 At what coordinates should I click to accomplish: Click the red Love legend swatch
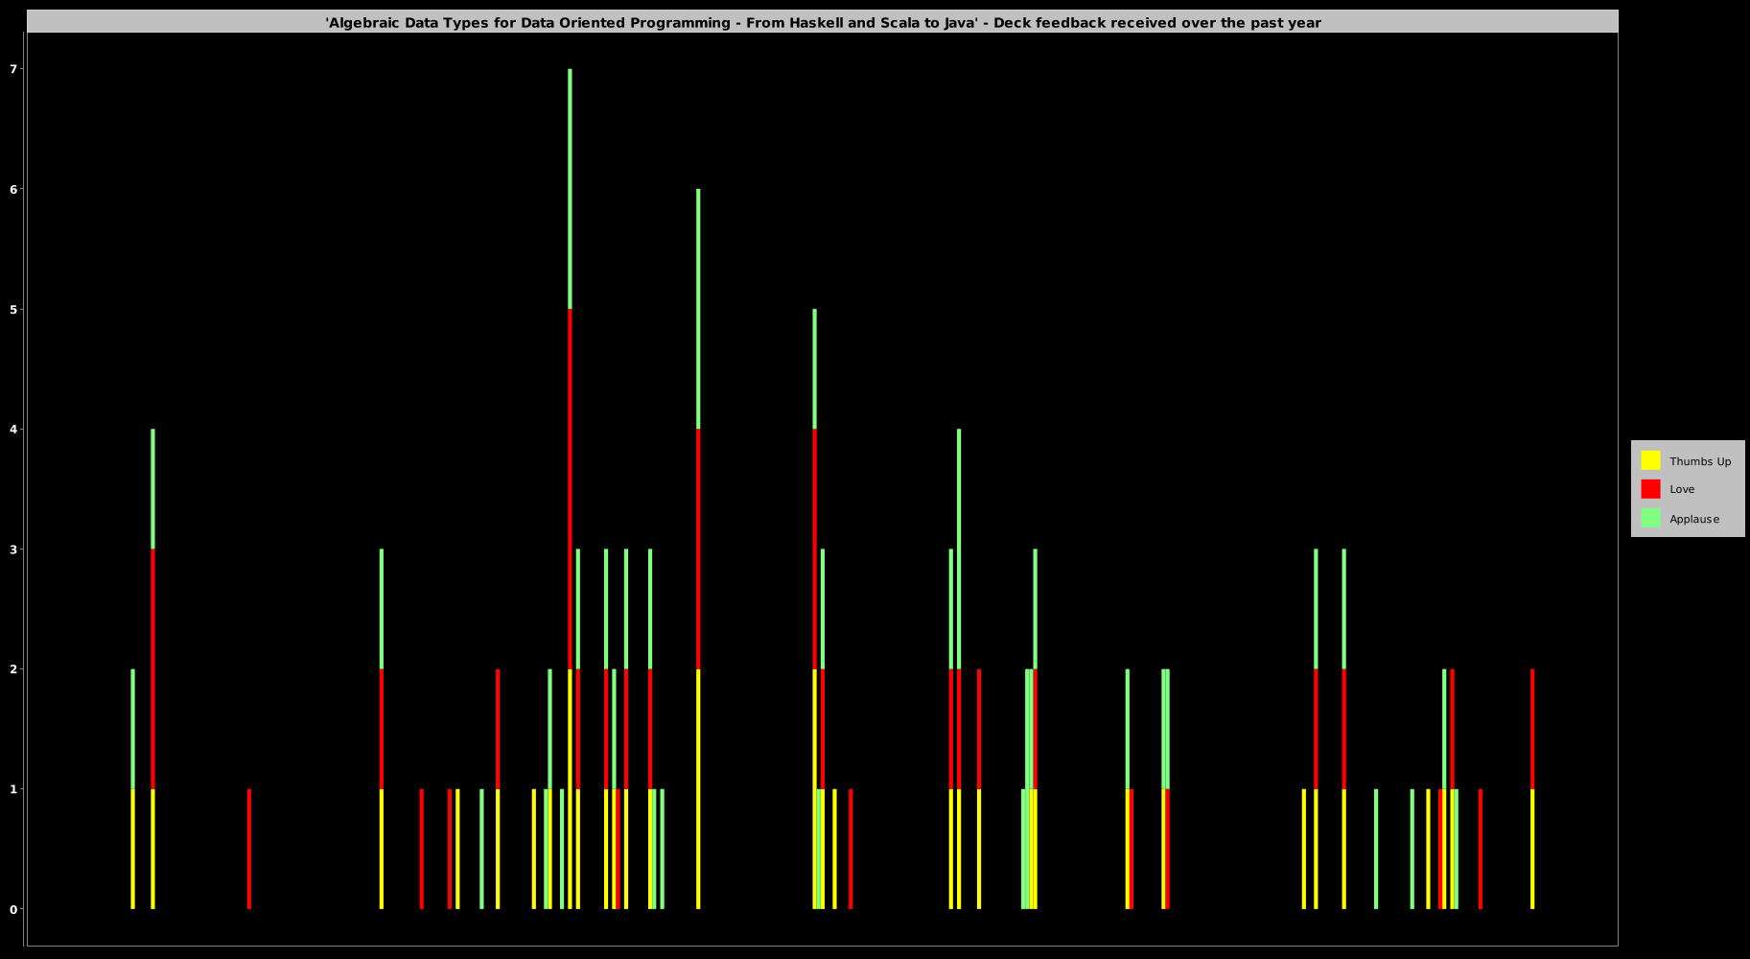[x=1650, y=489]
